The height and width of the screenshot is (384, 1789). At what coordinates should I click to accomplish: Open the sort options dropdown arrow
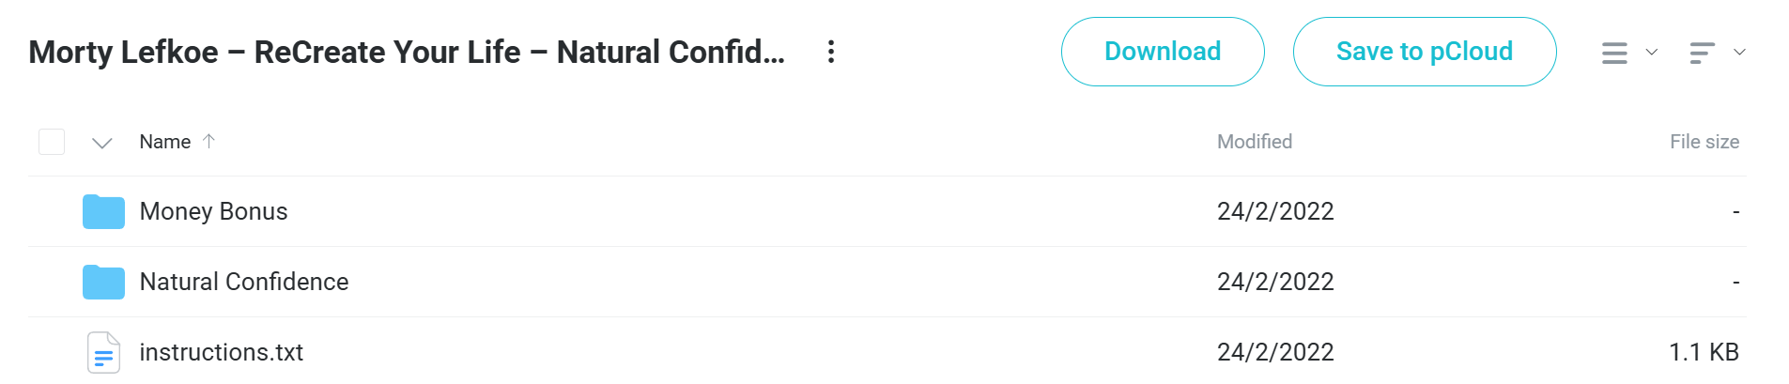click(x=1739, y=53)
